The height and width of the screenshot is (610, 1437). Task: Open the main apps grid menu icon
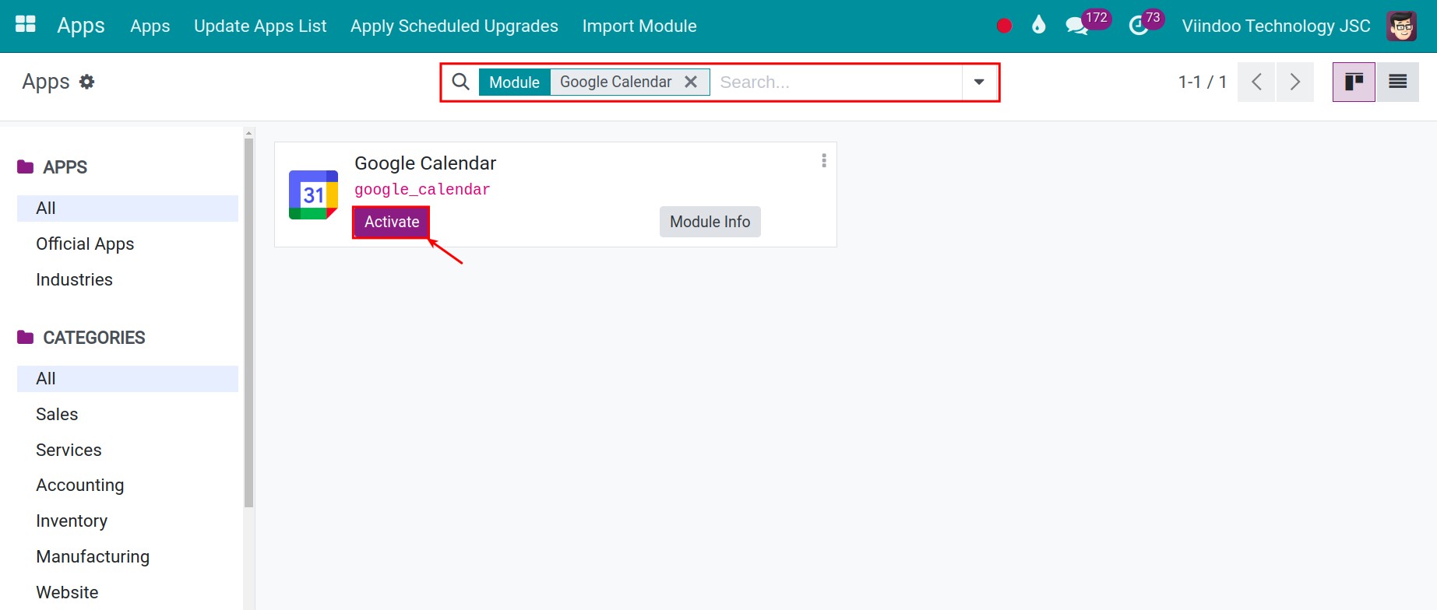(x=26, y=25)
